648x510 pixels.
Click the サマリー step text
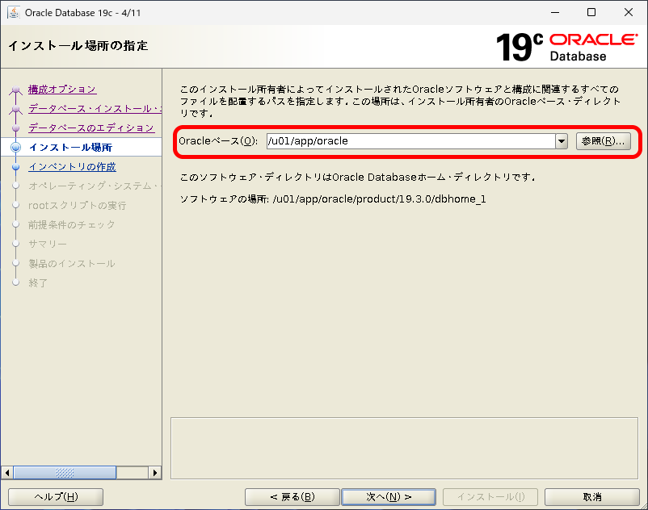pyautogui.click(x=48, y=244)
